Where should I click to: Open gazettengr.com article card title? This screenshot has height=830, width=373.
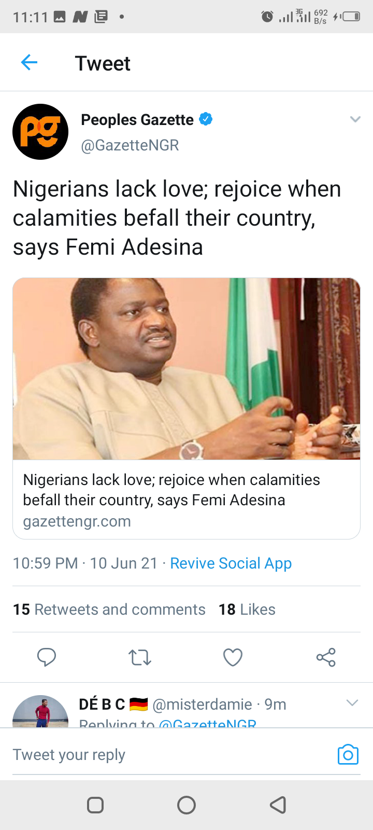[171, 490]
